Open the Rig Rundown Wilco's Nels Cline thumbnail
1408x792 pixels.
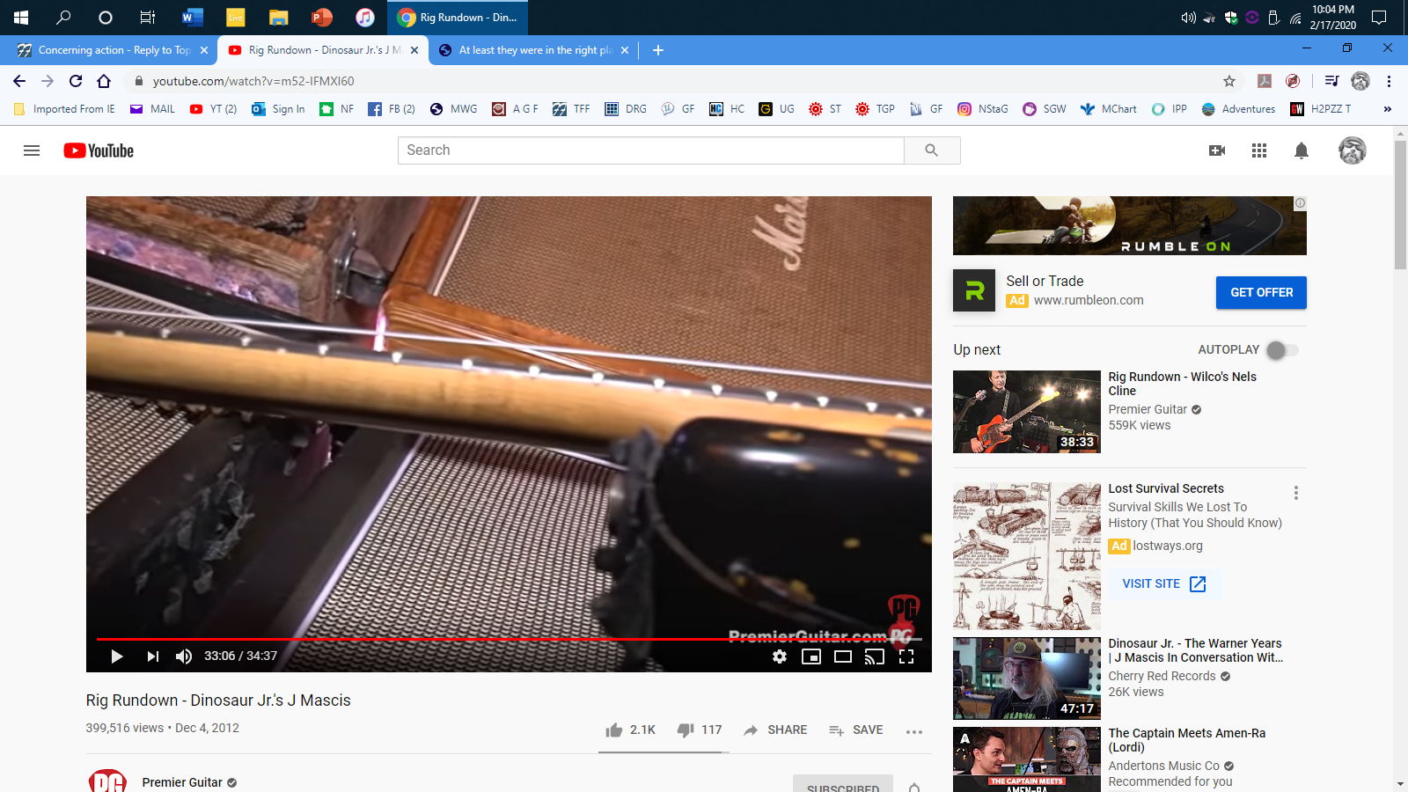(1027, 412)
